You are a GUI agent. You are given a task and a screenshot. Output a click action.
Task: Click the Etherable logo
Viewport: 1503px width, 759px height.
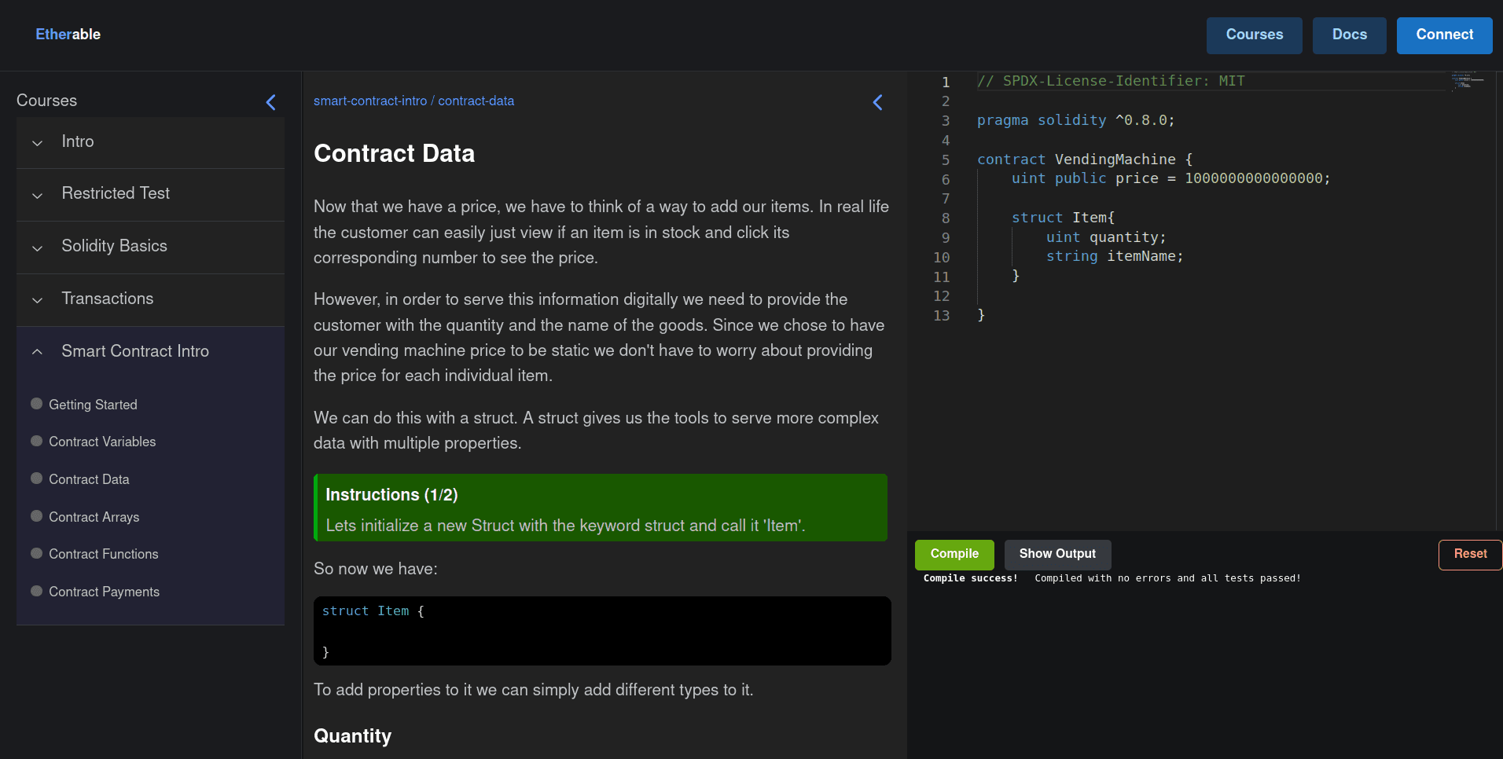click(68, 35)
